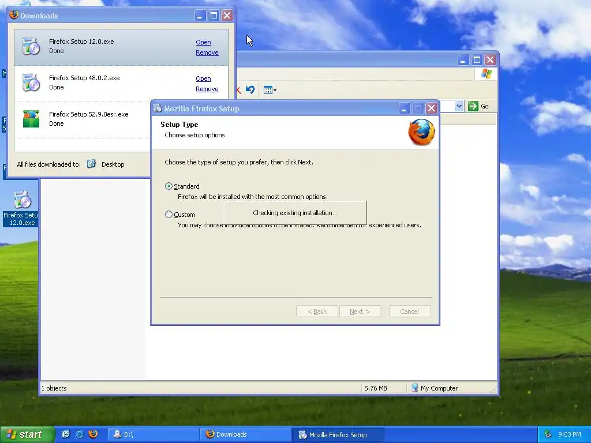Select the Custom setup radio button
Image resolution: width=591 pixels, height=443 pixels.
coord(169,215)
